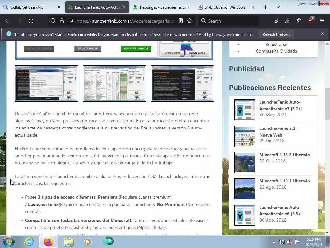Open post Minecraft 1.13.2 Liberado
Viewport: 330px width, 248px height.
pyautogui.click(x=285, y=155)
